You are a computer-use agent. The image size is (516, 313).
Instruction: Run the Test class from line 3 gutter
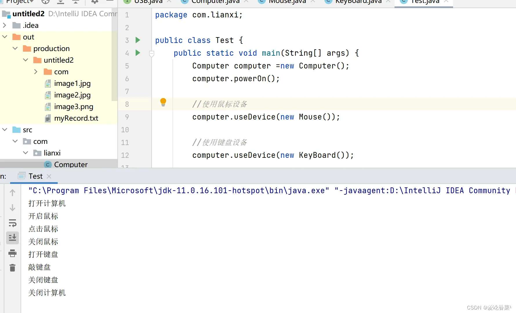coord(138,40)
